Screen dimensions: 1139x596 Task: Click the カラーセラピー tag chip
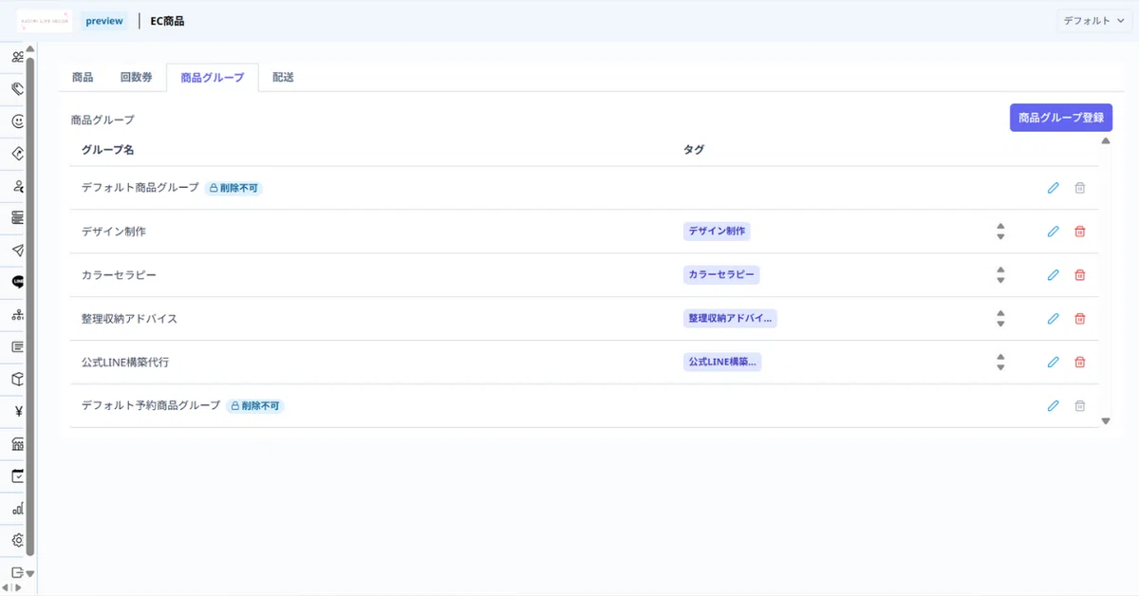point(721,275)
